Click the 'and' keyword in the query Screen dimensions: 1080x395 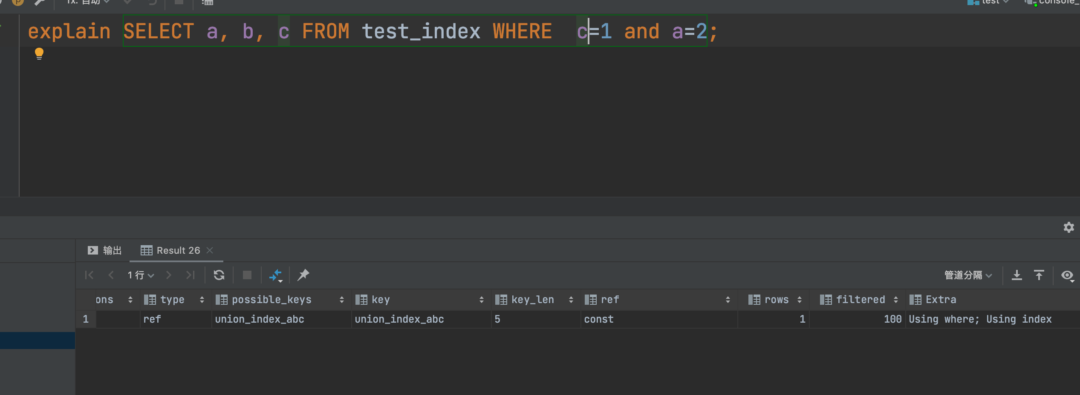pyautogui.click(x=641, y=31)
